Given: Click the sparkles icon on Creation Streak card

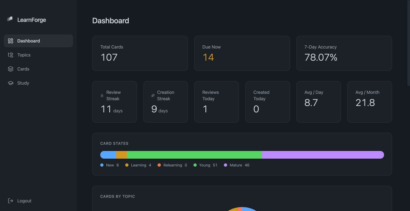Looking at the screenshot, I should [152, 95].
